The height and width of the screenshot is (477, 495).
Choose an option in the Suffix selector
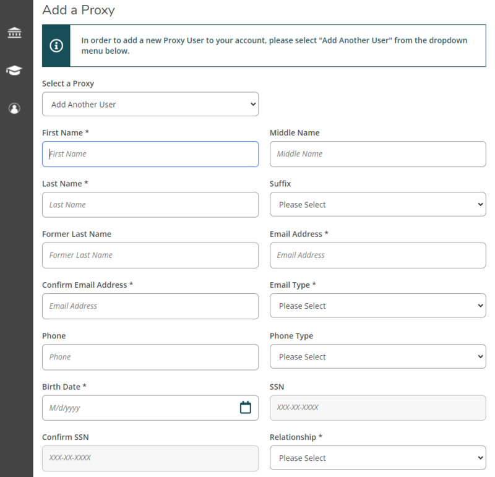point(377,204)
